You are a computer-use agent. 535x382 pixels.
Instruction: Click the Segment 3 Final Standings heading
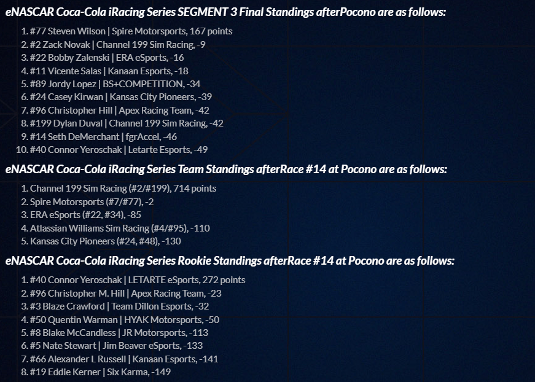225,12
